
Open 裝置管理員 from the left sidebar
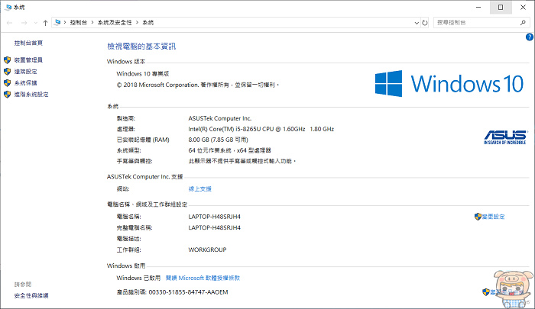[x=28, y=60]
